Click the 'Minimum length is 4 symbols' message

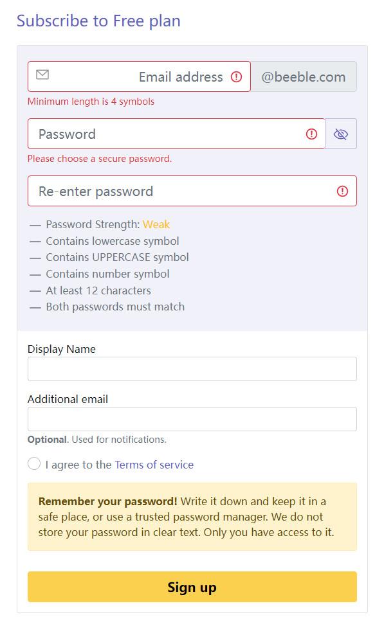[91, 102]
